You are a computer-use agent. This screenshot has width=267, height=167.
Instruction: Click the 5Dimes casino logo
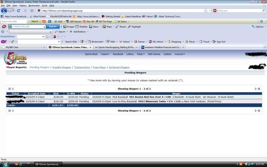(x=15, y=59)
